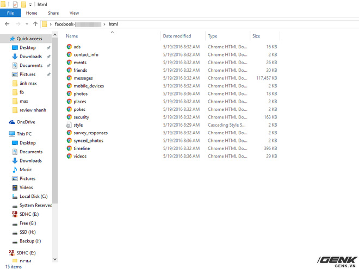Select the places file icon
The height and width of the screenshot is (269, 359).
click(69, 101)
